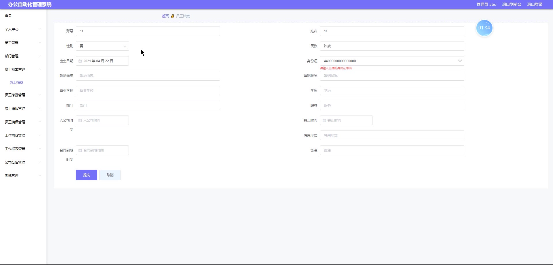This screenshot has width=553, height=265.
Task: Expand 公司公告管理 menu chevron
Action: (40, 162)
